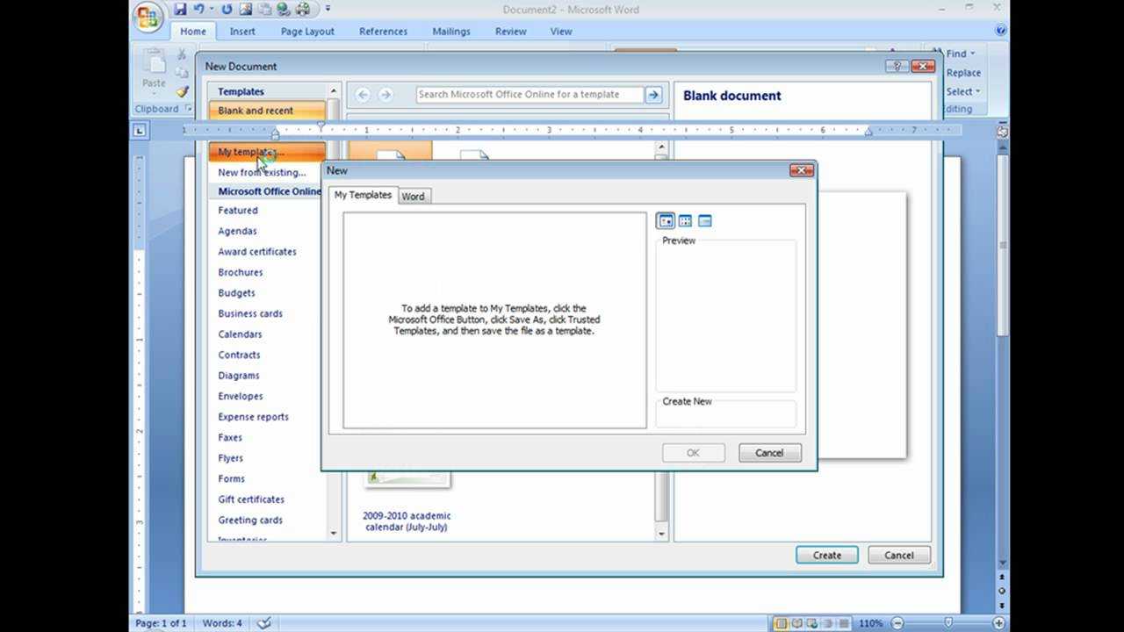Select Details view in New dialog
1124x632 pixels.
coord(704,221)
